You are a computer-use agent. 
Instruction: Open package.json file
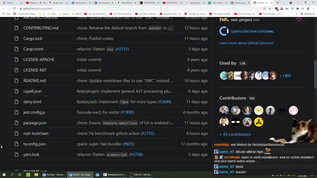pos(35,123)
